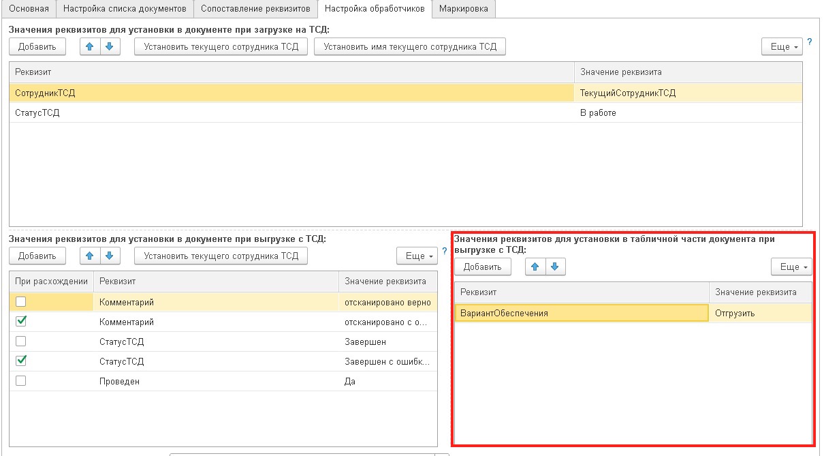Viewport: 824px width, 456px height.
Task: Select the 'отсканировано верно' value cell
Action: click(x=387, y=302)
